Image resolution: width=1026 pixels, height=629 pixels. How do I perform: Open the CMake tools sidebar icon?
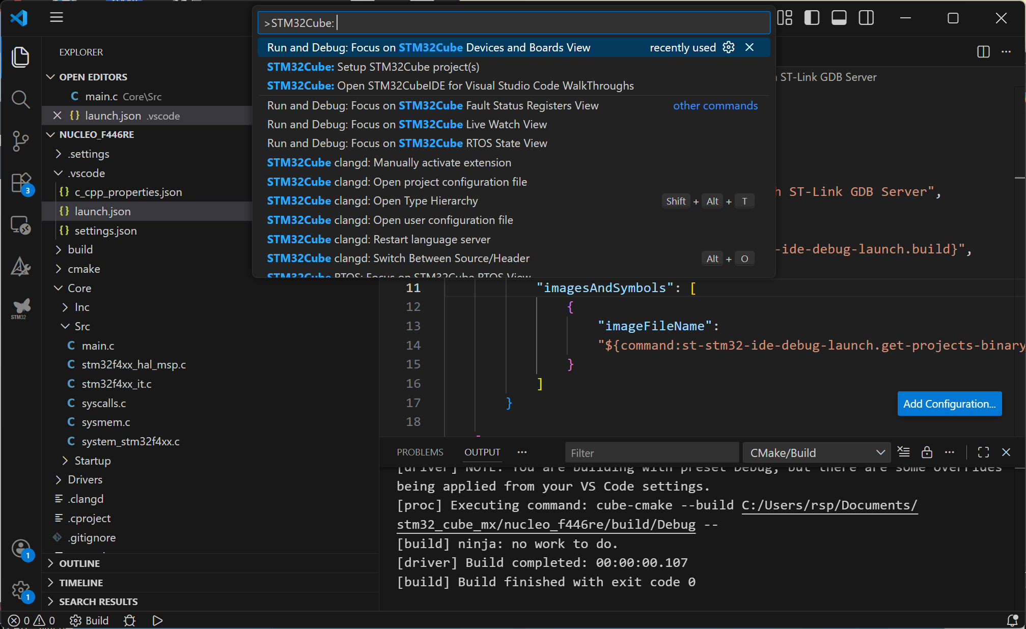tap(20, 266)
